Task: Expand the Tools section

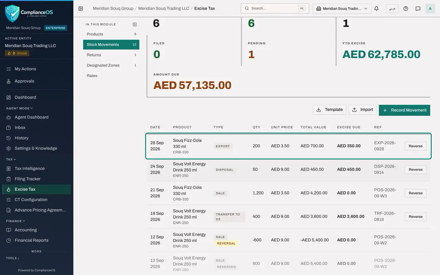Action: pyautogui.click(x=13, y=258)
